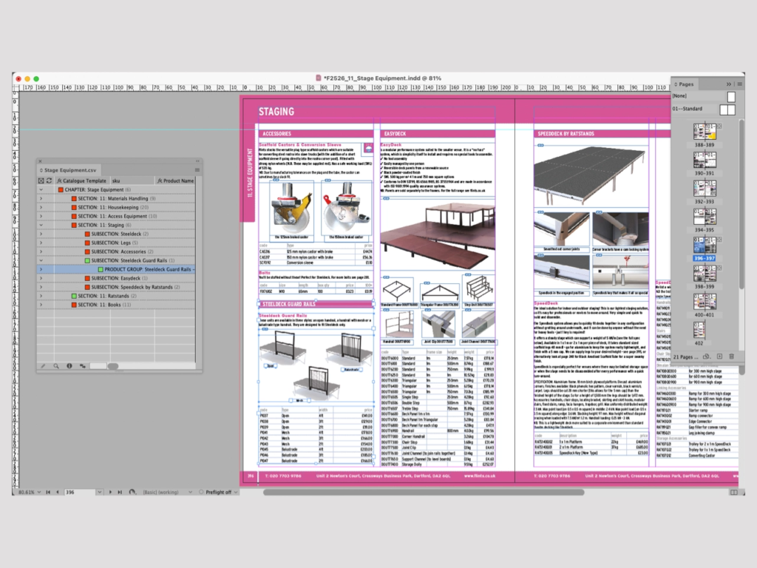Image resolution: width=757 pixels, height=568 pixels.
Task: Click the Pages panel vertical scrollbar
Action: [741, 203]
